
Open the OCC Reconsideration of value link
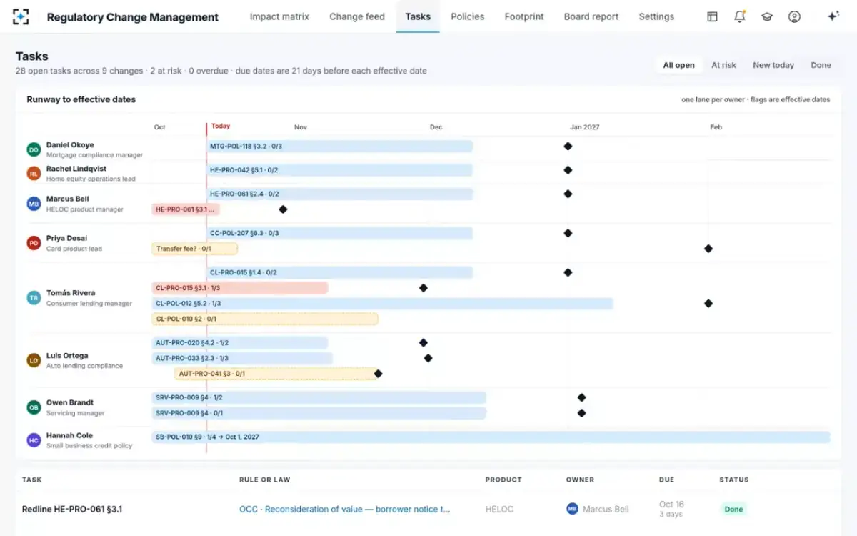pyautogui.click(x=345, y=509)
